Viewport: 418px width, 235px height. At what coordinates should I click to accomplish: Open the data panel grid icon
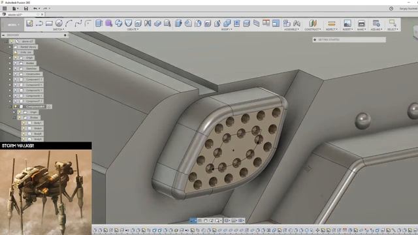5,8
